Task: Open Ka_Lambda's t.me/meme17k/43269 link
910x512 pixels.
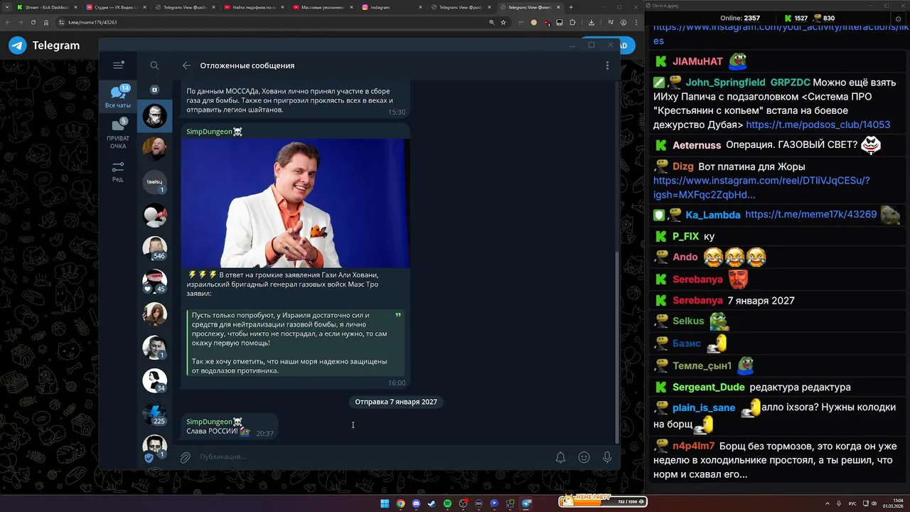Action: click(x=811, y=214)
